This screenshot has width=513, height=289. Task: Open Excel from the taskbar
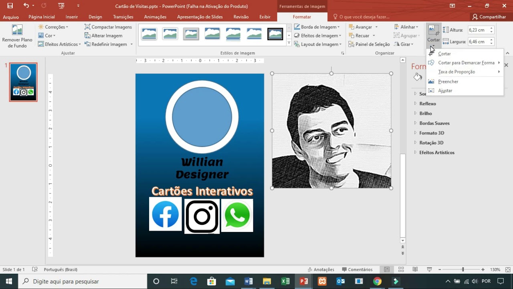click(285, 281)
